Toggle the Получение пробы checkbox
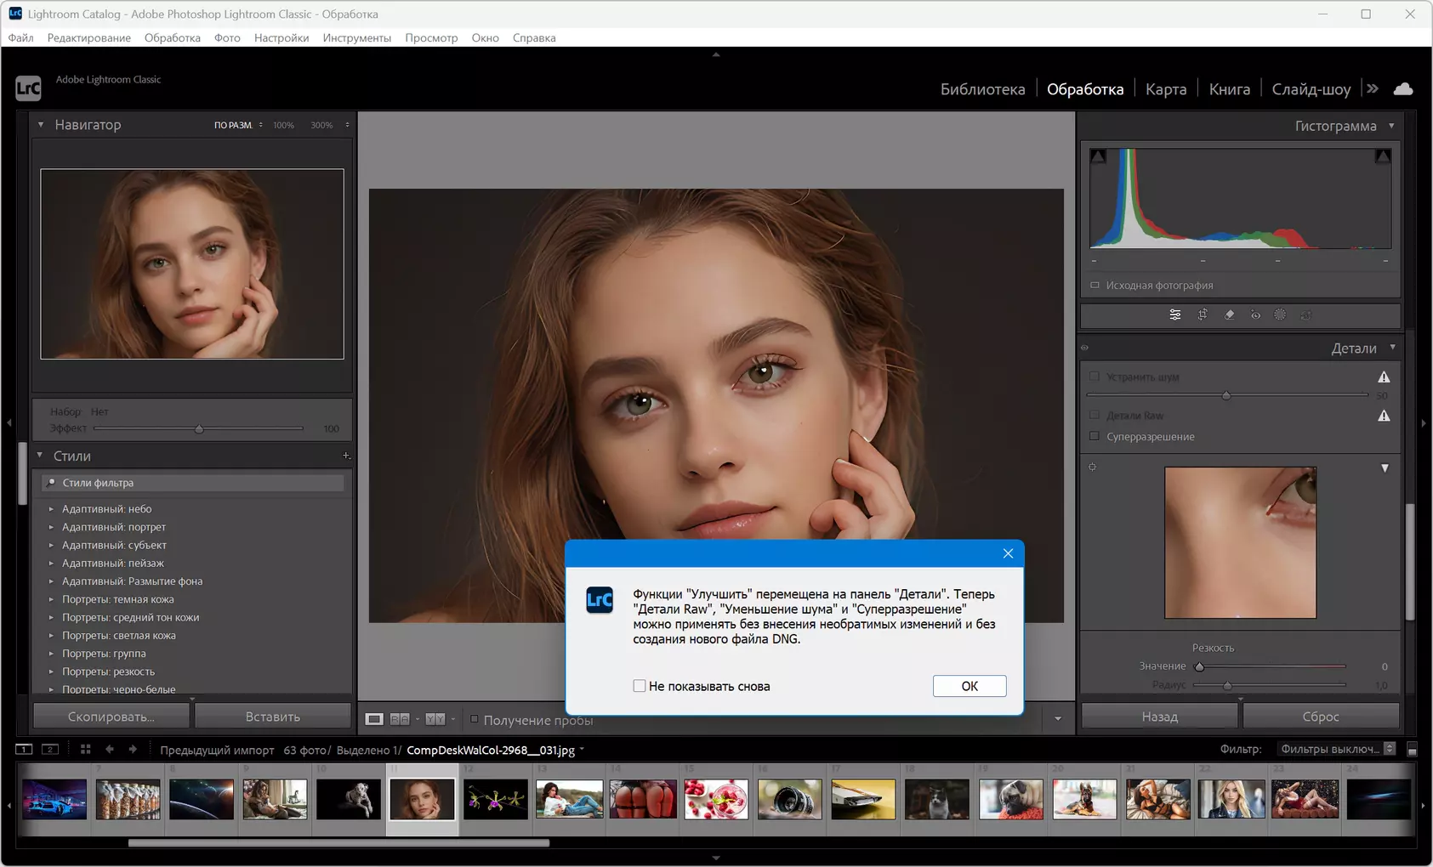The image size is (1433, 867). pyautogui.click(x=475, y=719)
